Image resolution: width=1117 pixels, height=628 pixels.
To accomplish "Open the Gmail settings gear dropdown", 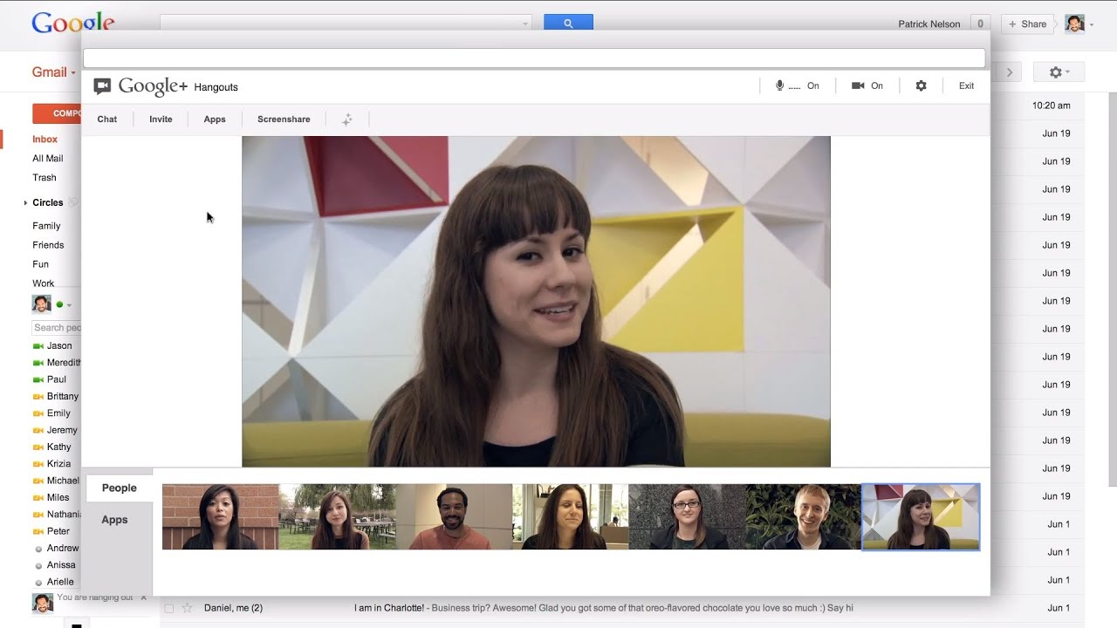I will click(1059, 72).
